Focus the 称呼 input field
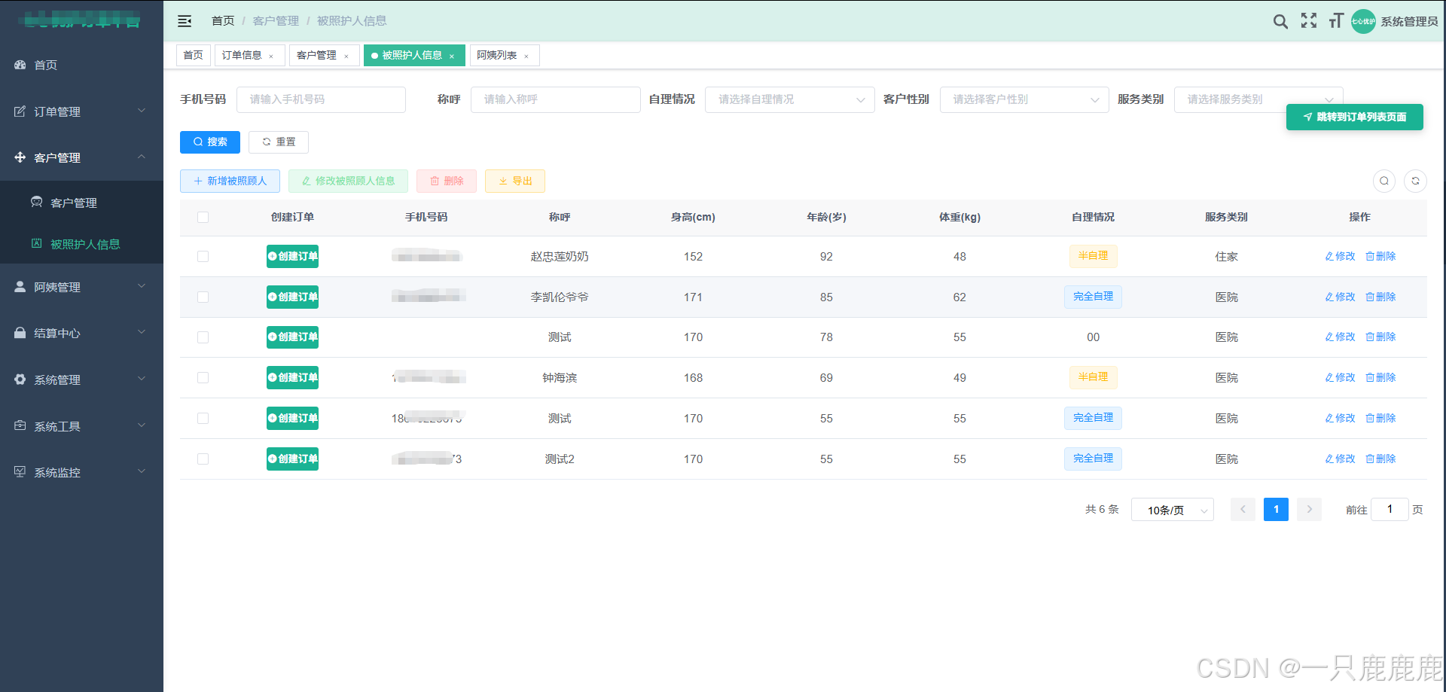This screenshot has width=1446, height=692. click(x=556, y=99)
